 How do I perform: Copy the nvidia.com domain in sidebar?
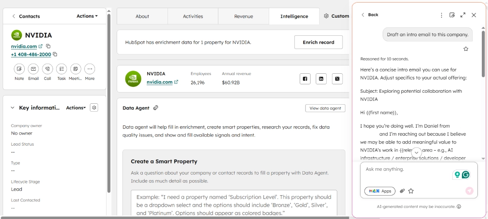pyautogui.click(x=48, y=46)
